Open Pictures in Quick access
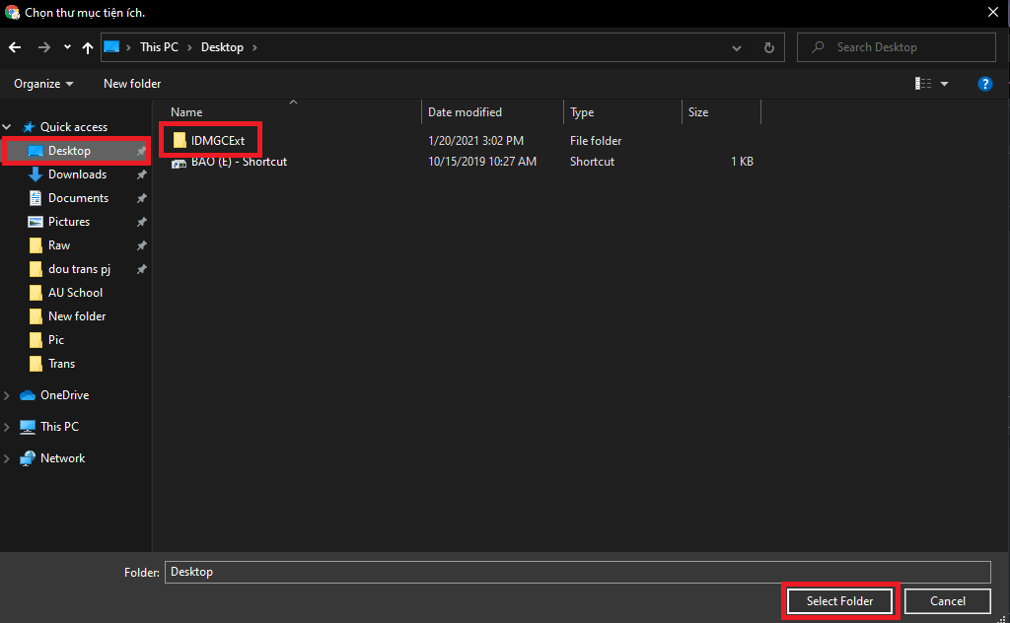The image size is (1010, 623). pyautogui.click(x=69, y=222)
